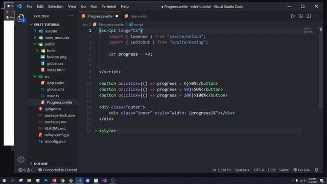The height and width of the screenshot is (184, 327).
Task: Open favicon.png in explorer
Action: pos(57,57)
